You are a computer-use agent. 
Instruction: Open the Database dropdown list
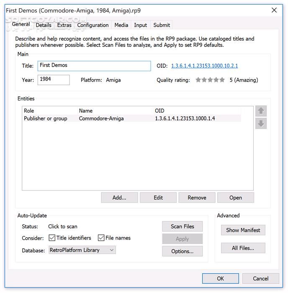tap(82, 250)
